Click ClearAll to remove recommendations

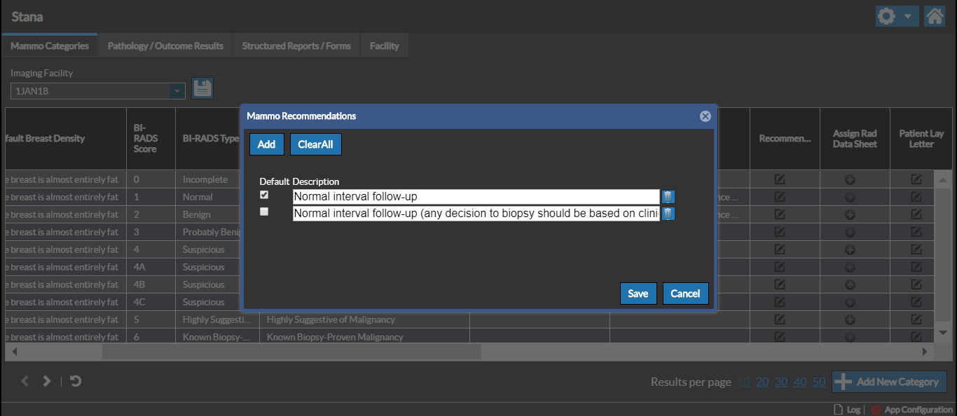pyautogui.click(x=315, y=144)
